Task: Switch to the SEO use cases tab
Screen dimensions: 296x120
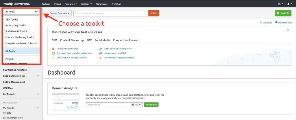Action: click(54, 40)
